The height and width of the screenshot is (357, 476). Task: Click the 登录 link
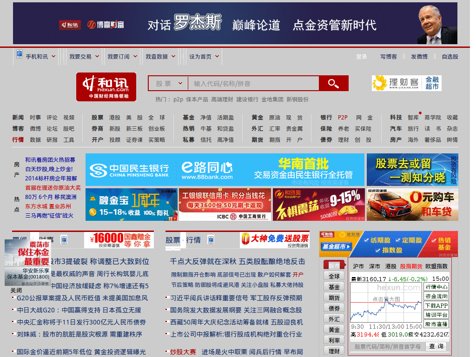pyautogui.click(x=361, y=57)
